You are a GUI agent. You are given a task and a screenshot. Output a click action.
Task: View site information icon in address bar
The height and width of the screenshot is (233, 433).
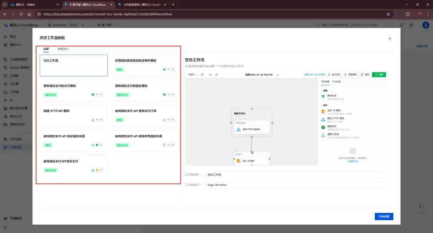(x=39, y=14)
